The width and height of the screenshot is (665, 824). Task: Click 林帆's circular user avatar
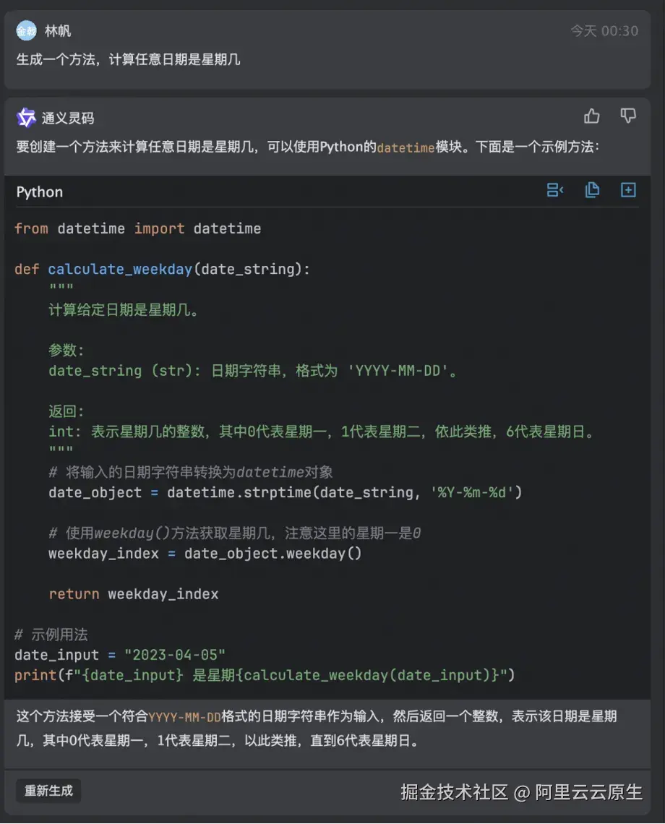[x=26, y=31]
